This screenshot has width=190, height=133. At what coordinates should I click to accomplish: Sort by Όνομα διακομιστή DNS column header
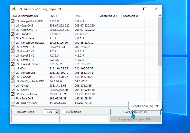point(29,16)
